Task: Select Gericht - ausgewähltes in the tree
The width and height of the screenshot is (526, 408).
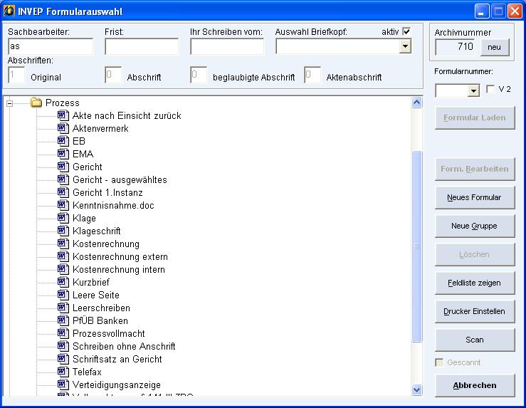Action: 120,179
